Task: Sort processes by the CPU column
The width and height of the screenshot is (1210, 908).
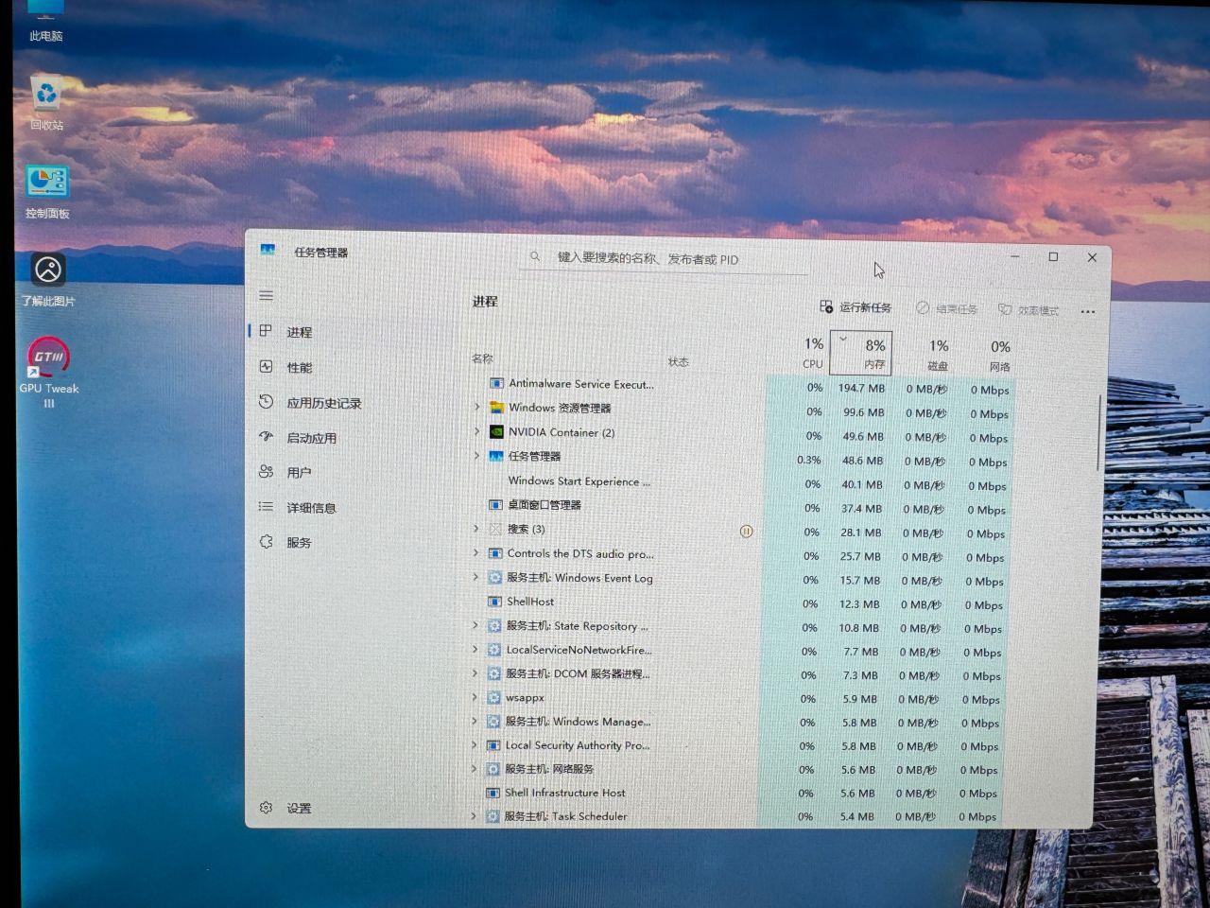Action: pyautogui.click(x=812, y=353)
